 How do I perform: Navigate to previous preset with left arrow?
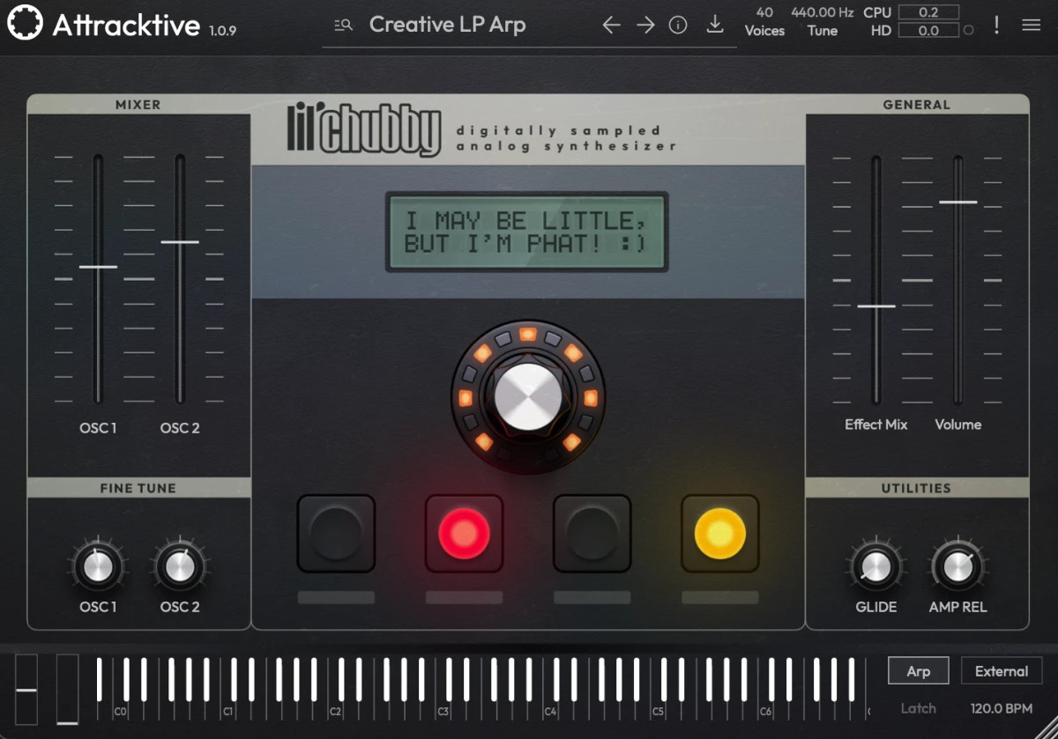611,25
